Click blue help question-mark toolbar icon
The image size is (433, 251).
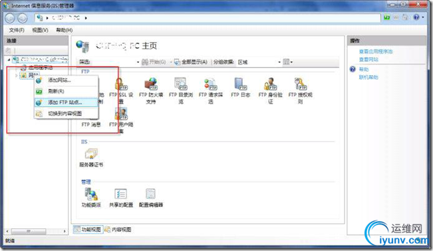416,17
